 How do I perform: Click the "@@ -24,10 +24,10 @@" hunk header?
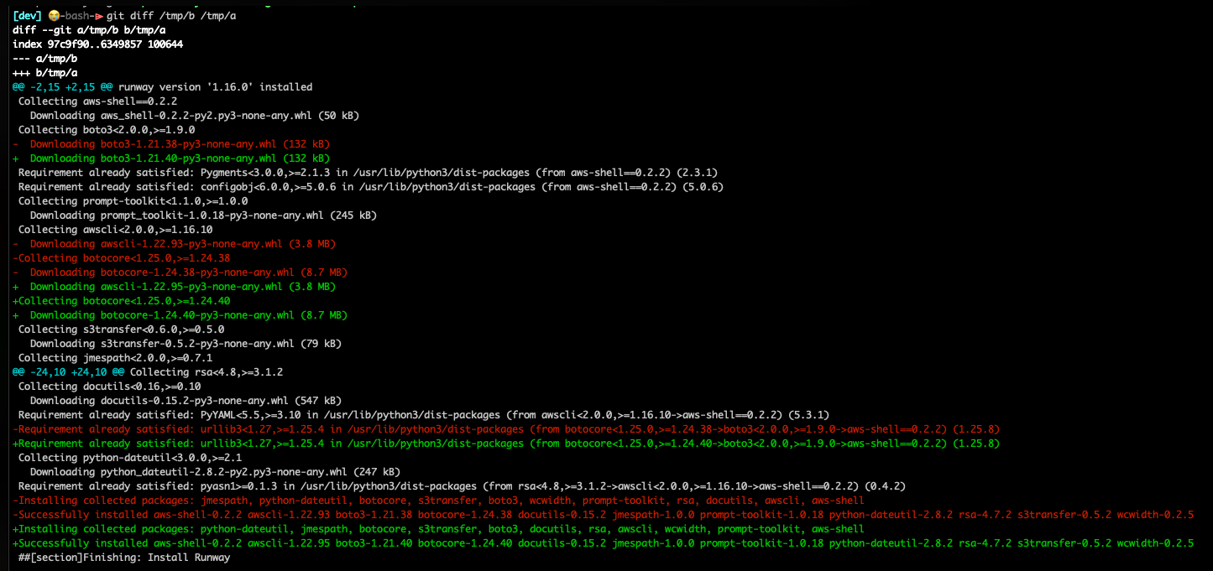[69, 372]
